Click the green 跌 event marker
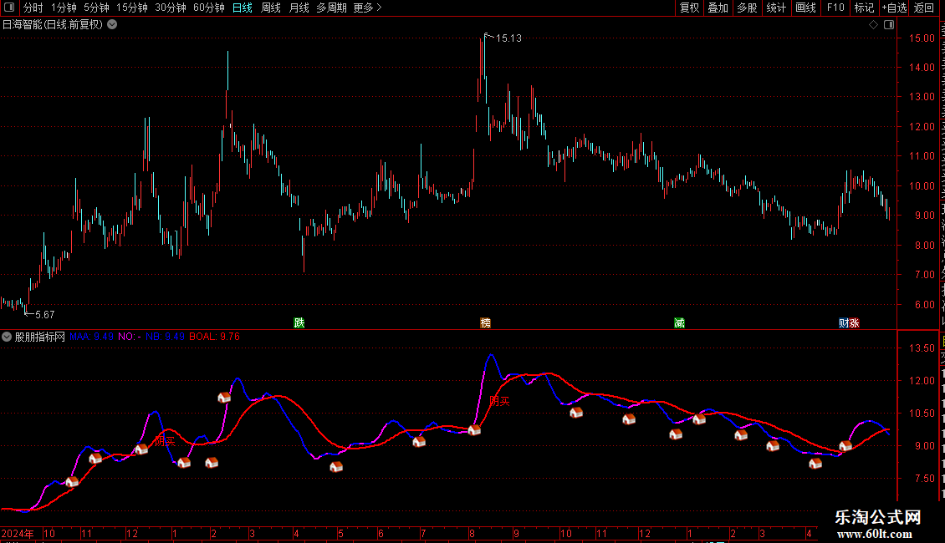This screenshot has height=543, width=945. [x=299, y=323]
